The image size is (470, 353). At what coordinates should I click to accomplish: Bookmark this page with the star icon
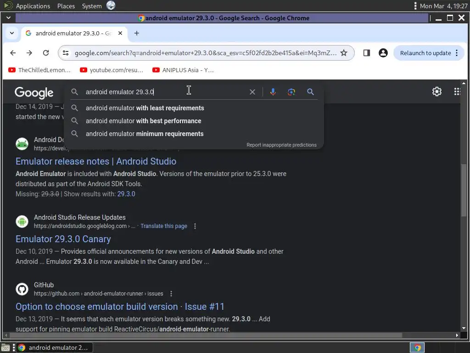344,53
